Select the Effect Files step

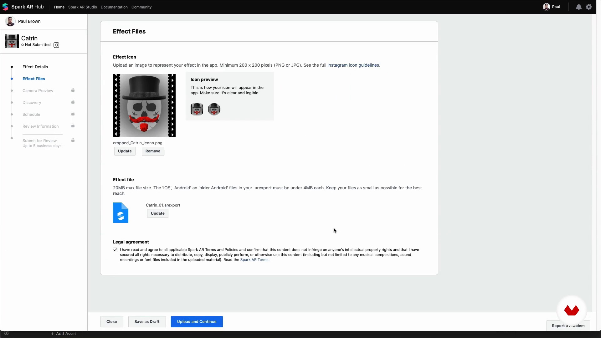[34, 79]
